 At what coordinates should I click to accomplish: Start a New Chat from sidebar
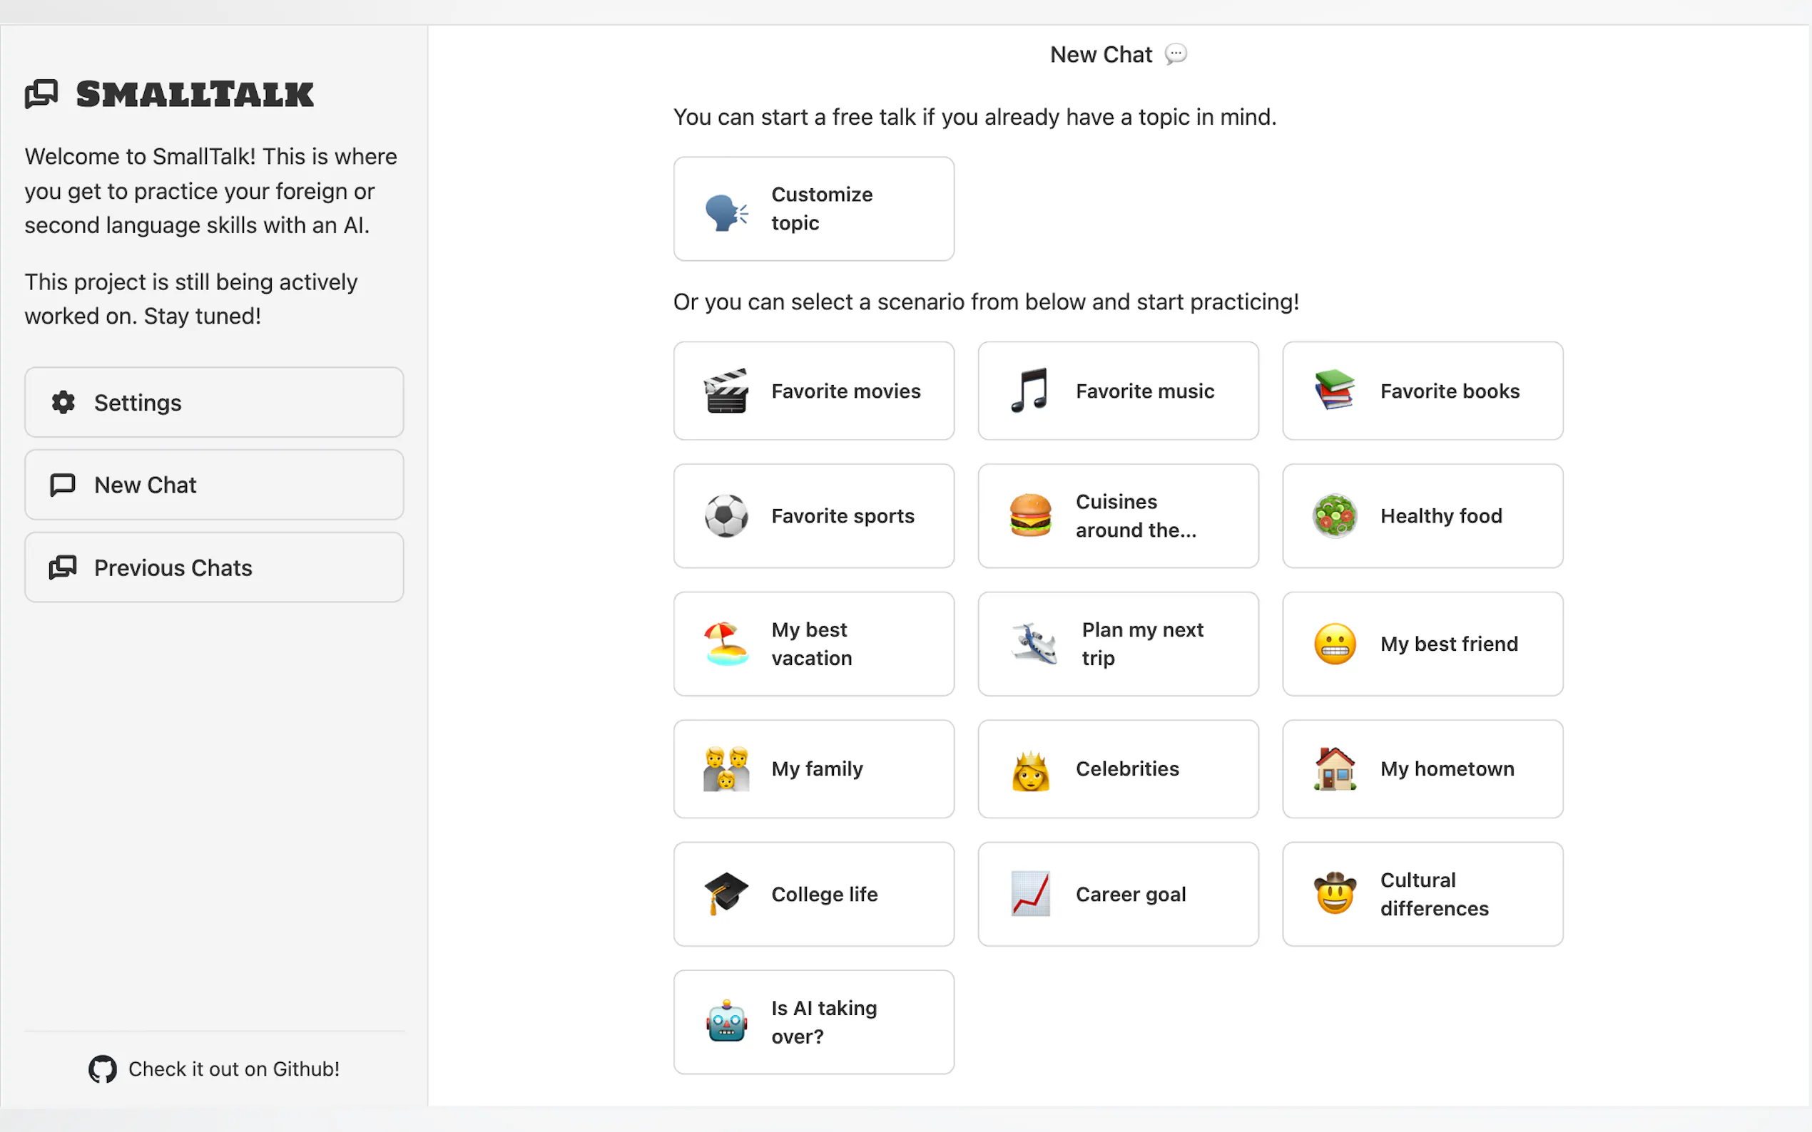(x=213, y=485)
